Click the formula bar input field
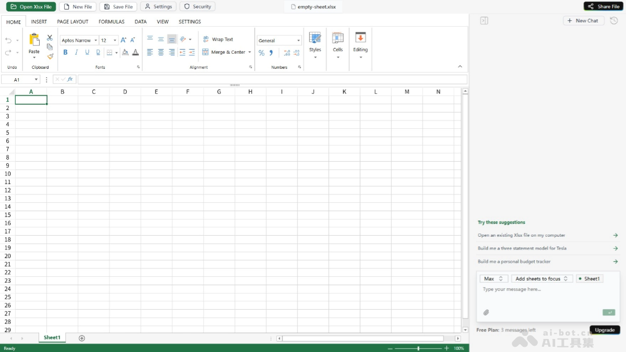The width and height of the screenshot is (626, 352). (x=272, y=79)
